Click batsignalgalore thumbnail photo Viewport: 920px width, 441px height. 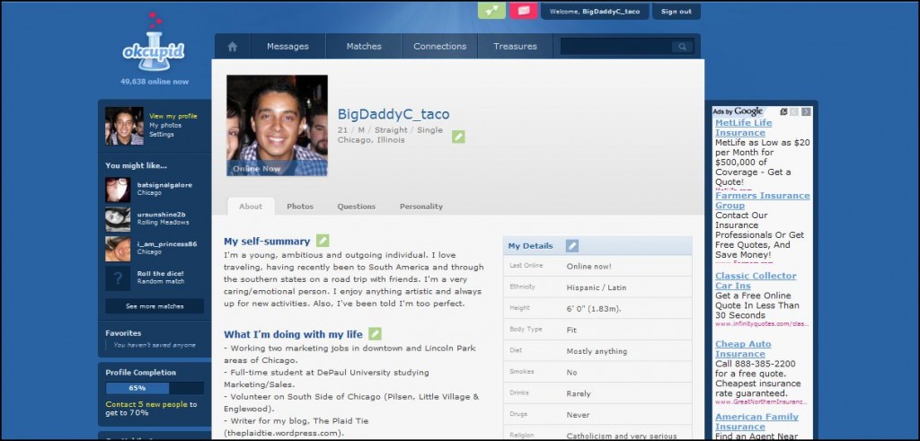(x=118, y=190)
